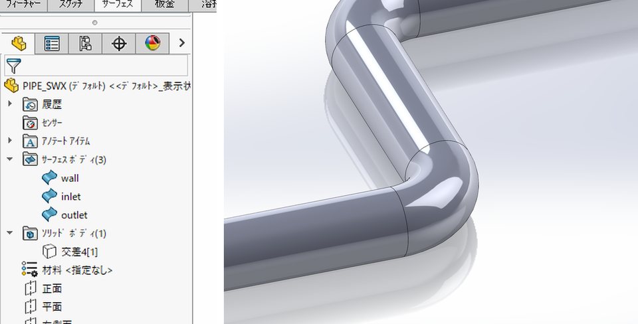Switch to the サーフェス ribbon tab

point(117,5)
